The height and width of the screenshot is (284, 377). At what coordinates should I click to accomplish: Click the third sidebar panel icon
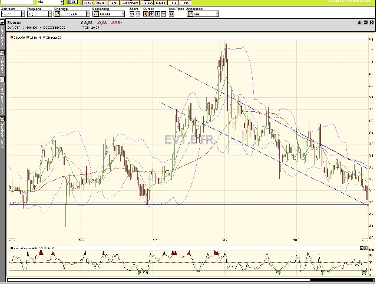click(2, 80)
